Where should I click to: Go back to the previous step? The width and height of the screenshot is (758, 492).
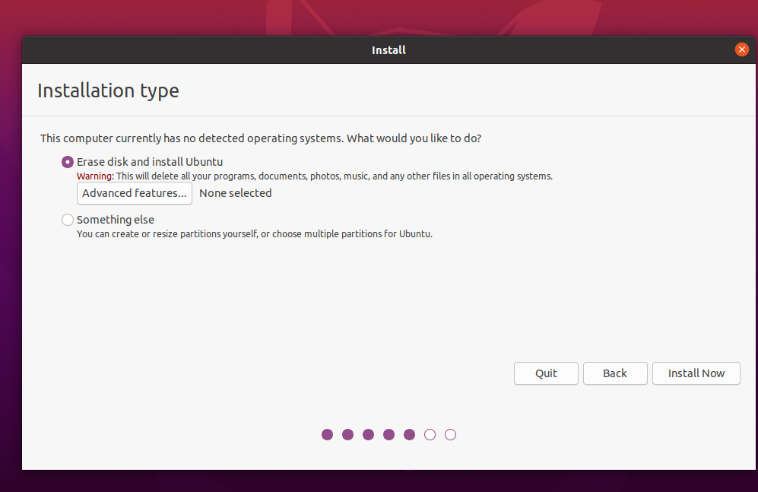point(615,373)
